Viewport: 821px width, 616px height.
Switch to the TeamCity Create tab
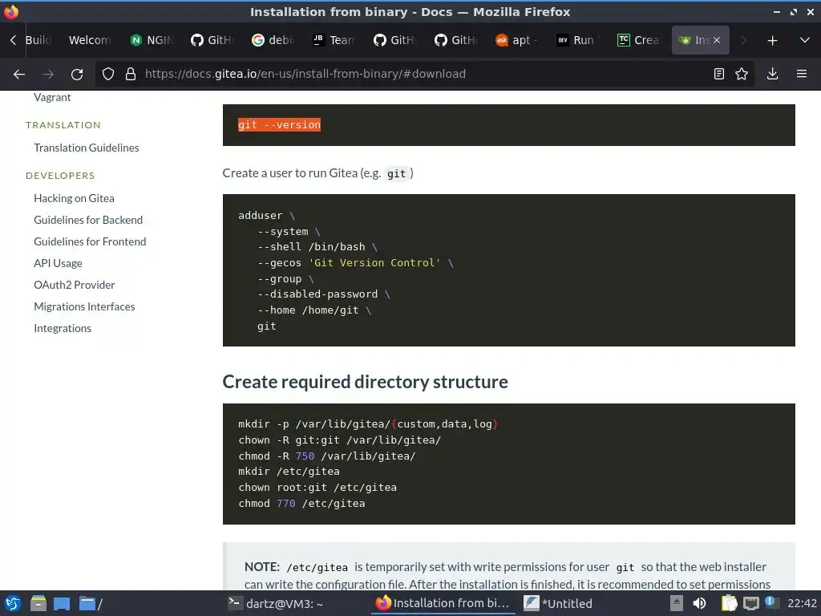637,40
